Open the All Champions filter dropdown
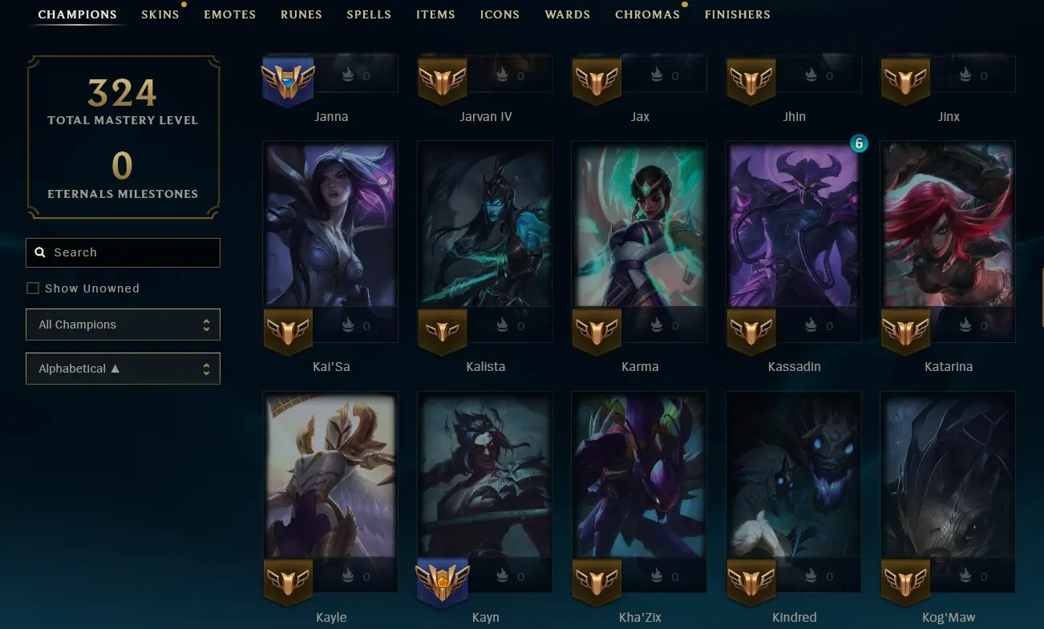The width and height of the screenshot is (1044, 629). 123,325
